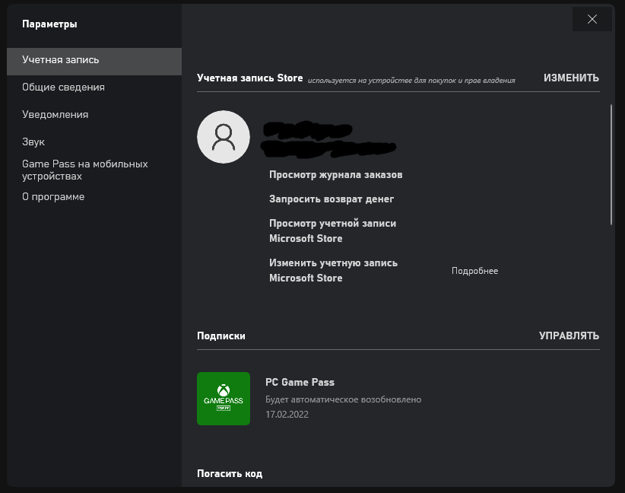The height and width of the screenshot is (493, 625).
Task: Select Звук in the sidebar
Action: [x=34, y=142]
